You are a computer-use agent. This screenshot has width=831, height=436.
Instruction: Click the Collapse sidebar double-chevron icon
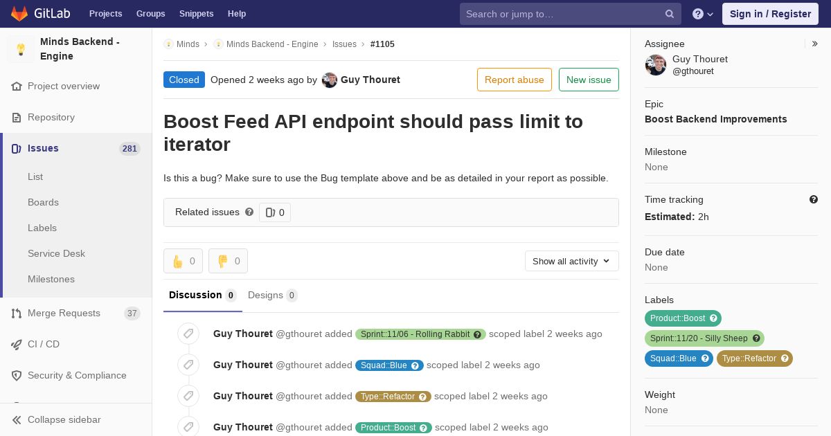(x=17, y=420)
